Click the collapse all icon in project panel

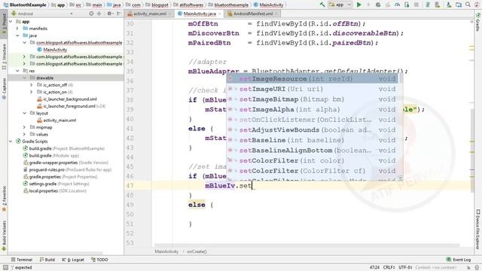point(99,14)
